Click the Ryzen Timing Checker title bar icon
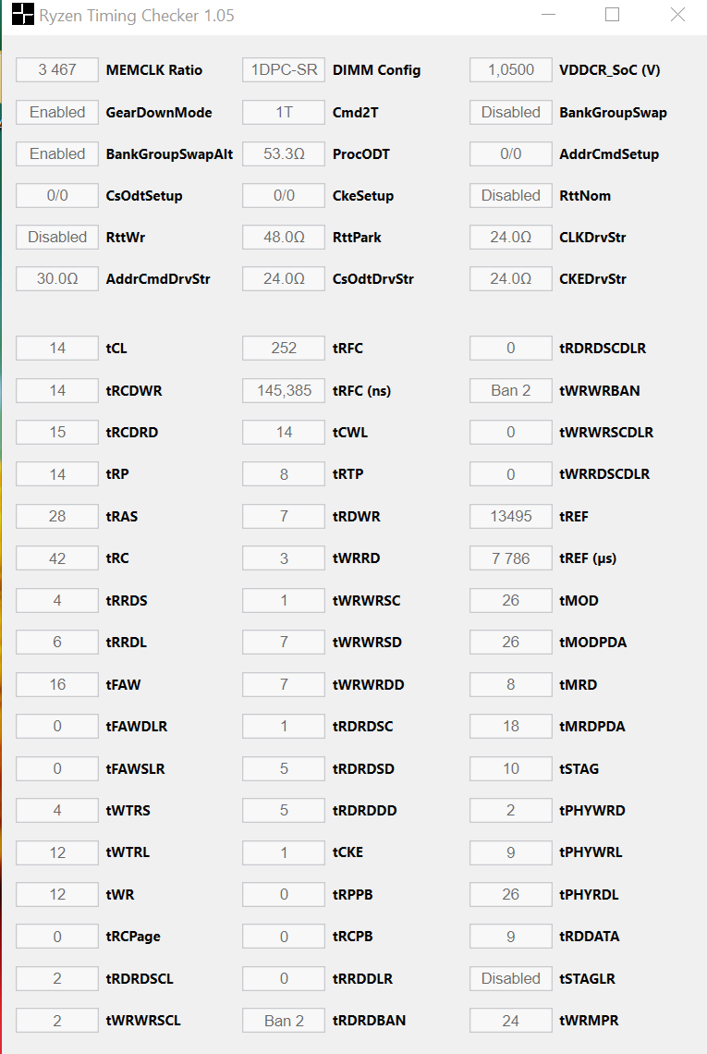The image size is (707, 1054). (x=22, y=16)
